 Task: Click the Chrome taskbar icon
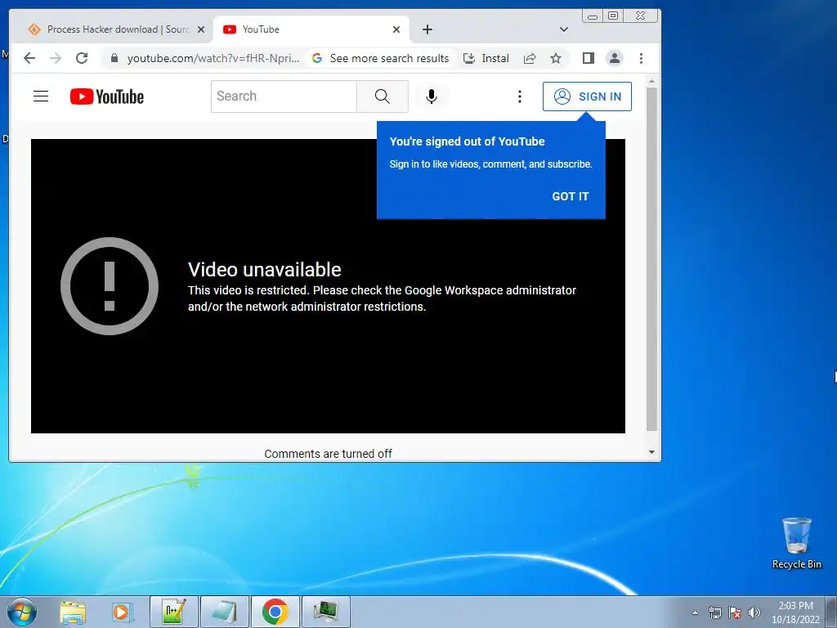[x=275, y=612]
